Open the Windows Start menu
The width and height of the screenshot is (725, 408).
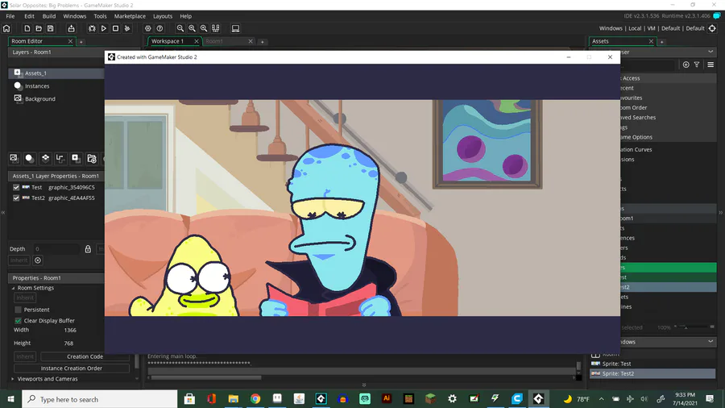tap(10, 399)
